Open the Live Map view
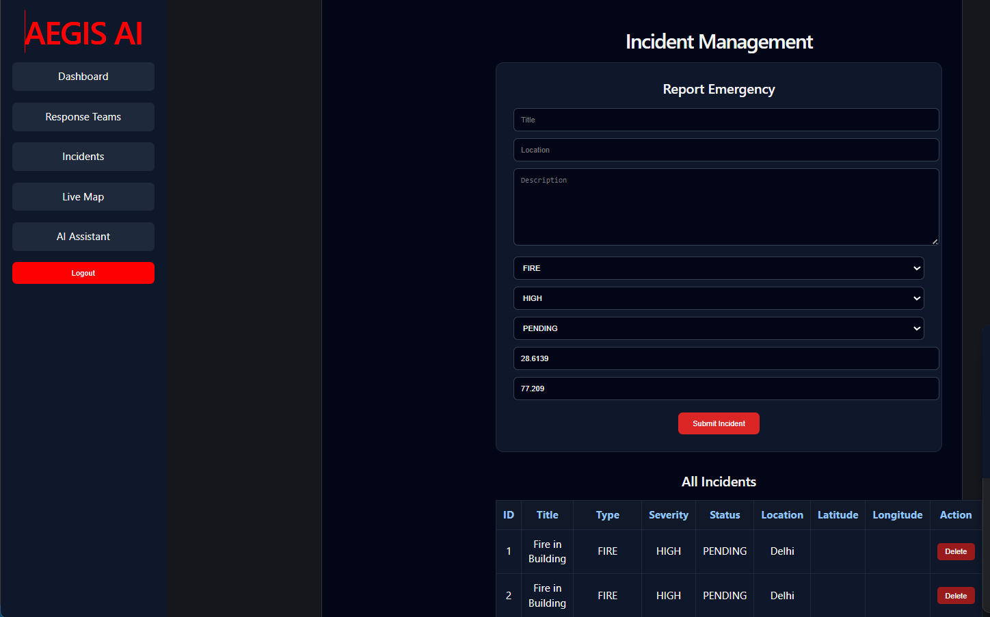 click(83, 197)
